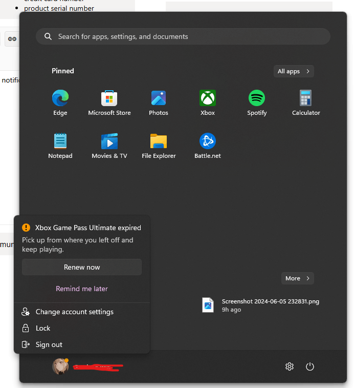Screen dimensions: 355x388
Task: Launch the Battle.net app
Action: click(208, 146)
